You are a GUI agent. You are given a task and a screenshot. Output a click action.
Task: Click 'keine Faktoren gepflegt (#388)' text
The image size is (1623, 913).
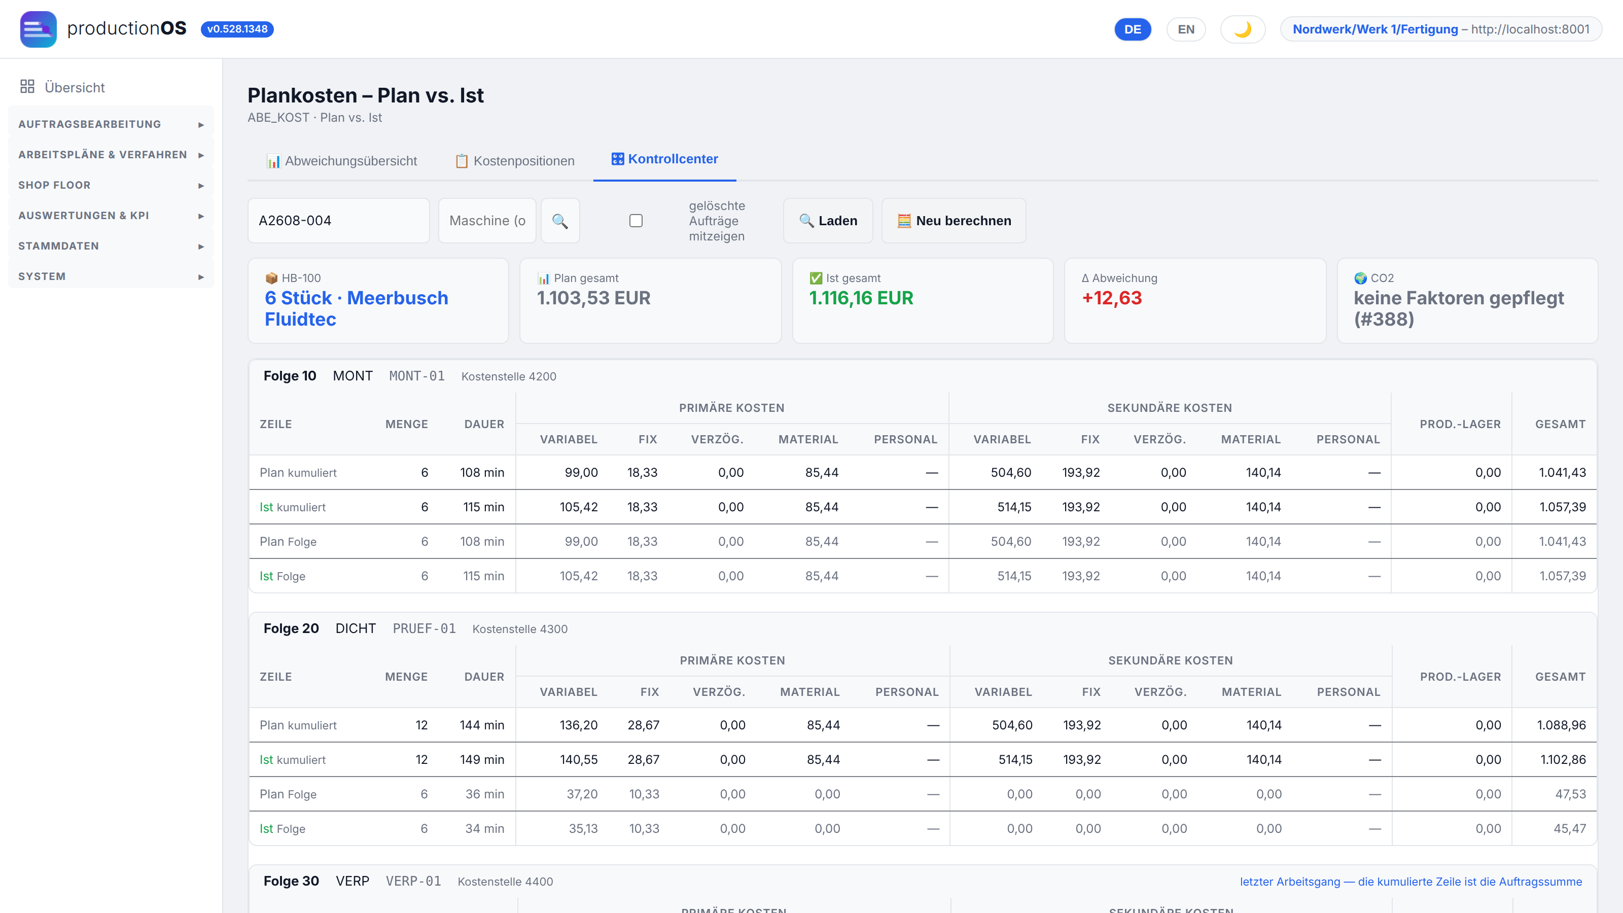tap(1459, 308)
